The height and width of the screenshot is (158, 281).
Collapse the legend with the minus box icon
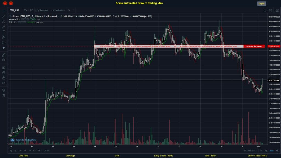(x=10, y=16)
